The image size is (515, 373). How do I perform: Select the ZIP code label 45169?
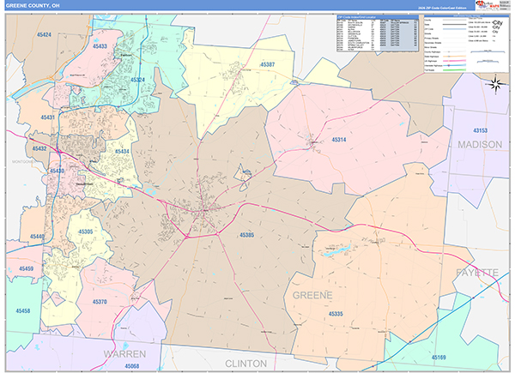pos(439,358)
